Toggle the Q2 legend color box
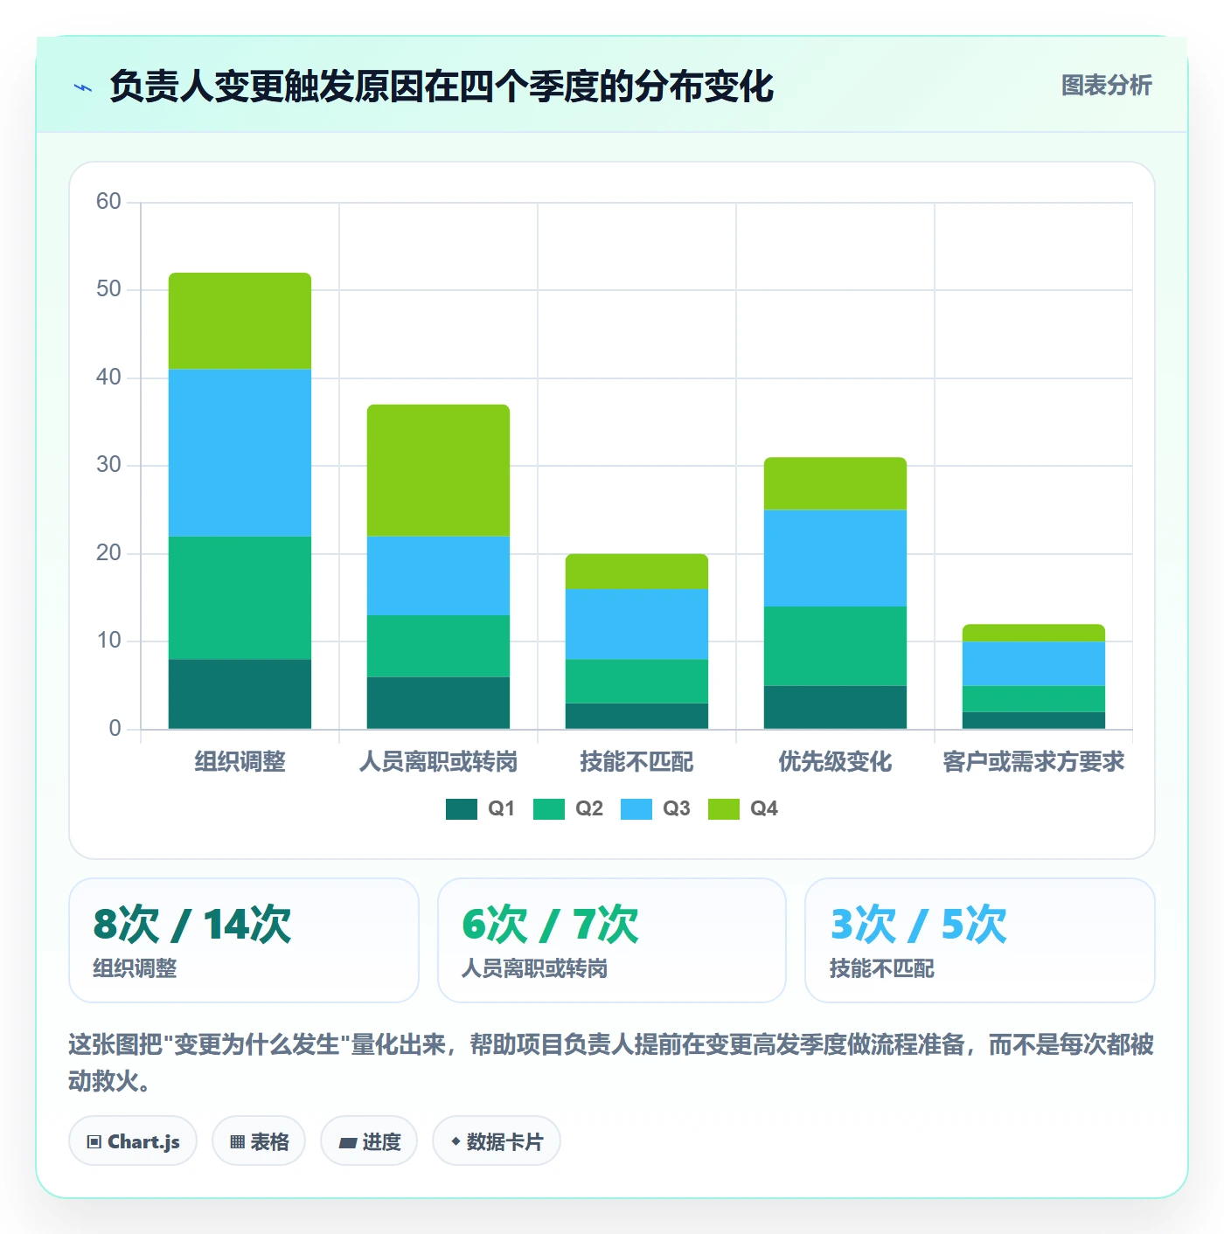 548,809
